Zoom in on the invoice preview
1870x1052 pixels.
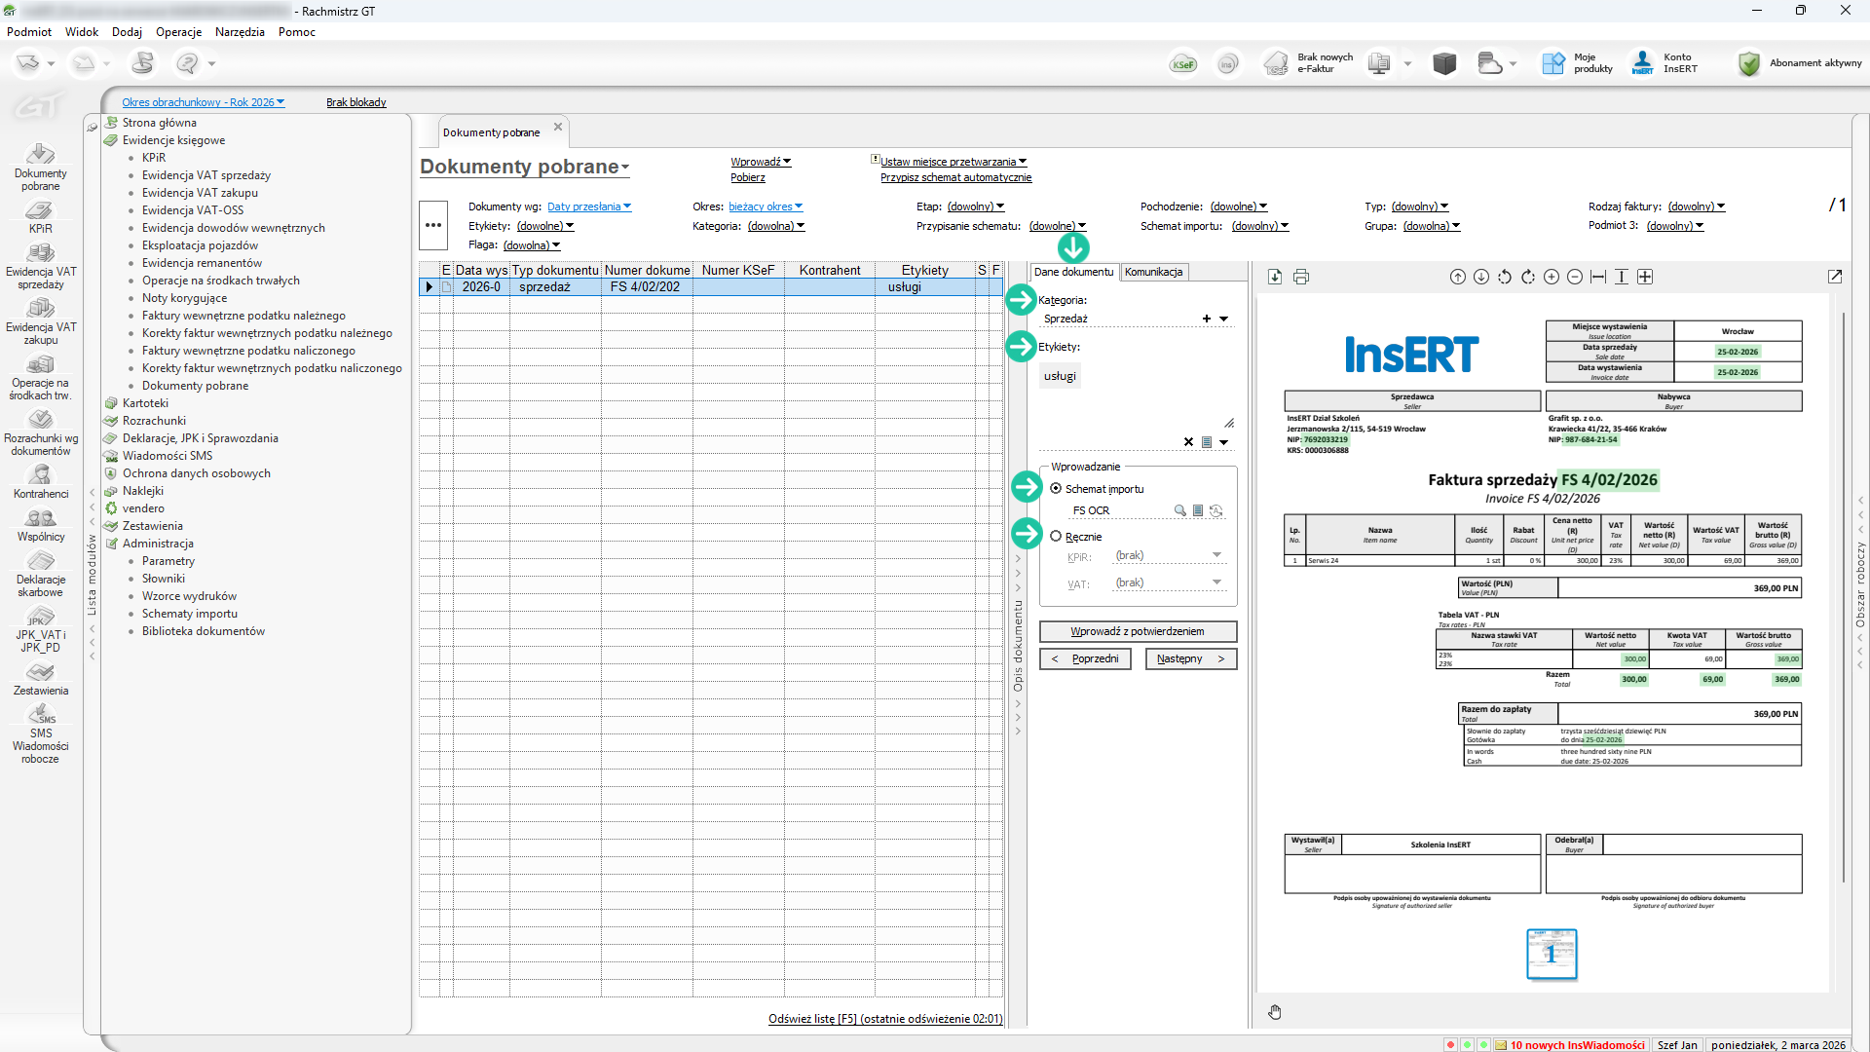(x=1552, y=277)
